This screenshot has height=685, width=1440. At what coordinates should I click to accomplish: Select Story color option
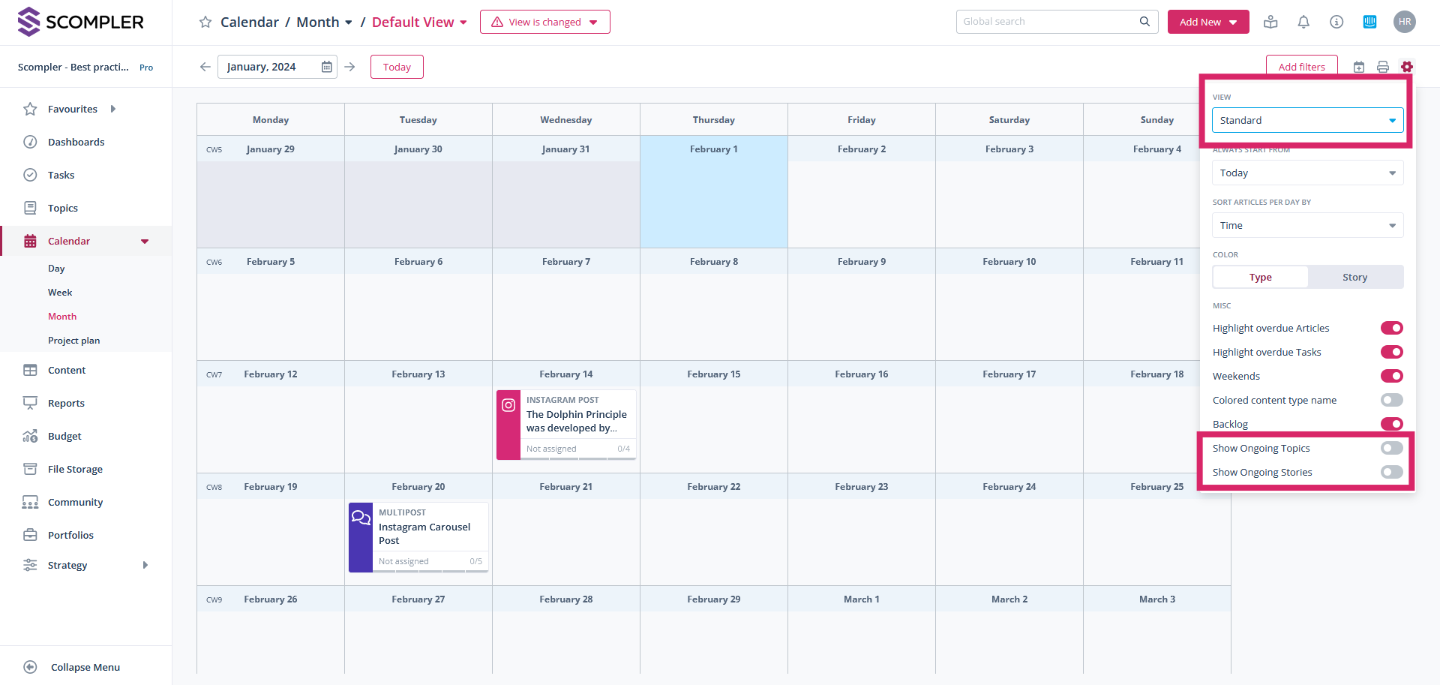(x=1354, y=277)
